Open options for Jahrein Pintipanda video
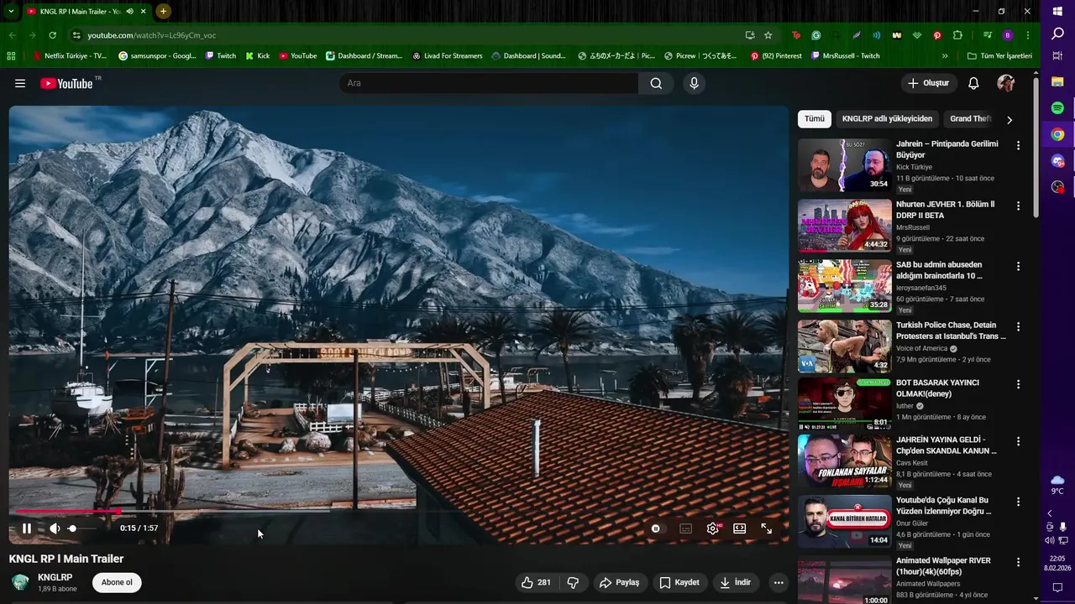This screenshot has width=1075, height=604. pyautogui.click(x=1018, y=145)
